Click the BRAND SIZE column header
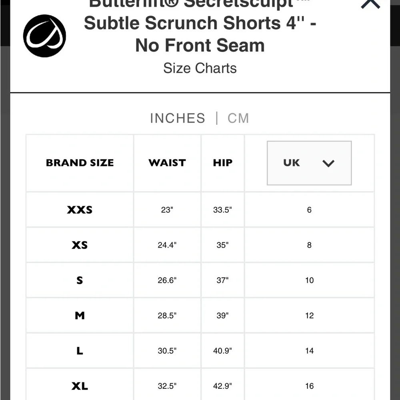The height and width of the screenshot is (400, 400). click(x=79, y=162)
